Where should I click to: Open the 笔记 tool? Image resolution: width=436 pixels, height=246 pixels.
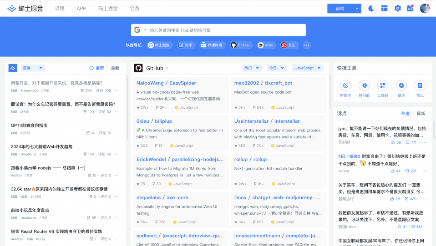pyautogui.click(x=420, y=89)
